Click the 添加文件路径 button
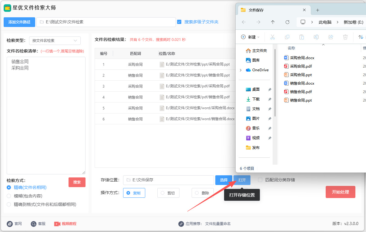Viewport: 366px width, 232px height. [x=19, y=22]
